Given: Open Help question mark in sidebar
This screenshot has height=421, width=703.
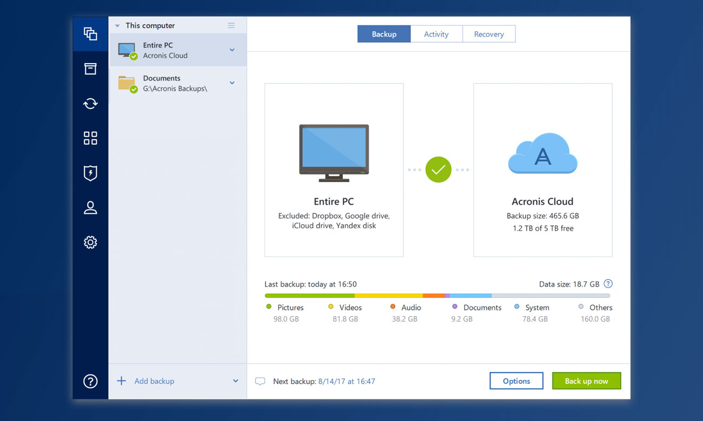Looking at the screenshot, I should click(90, 381).
